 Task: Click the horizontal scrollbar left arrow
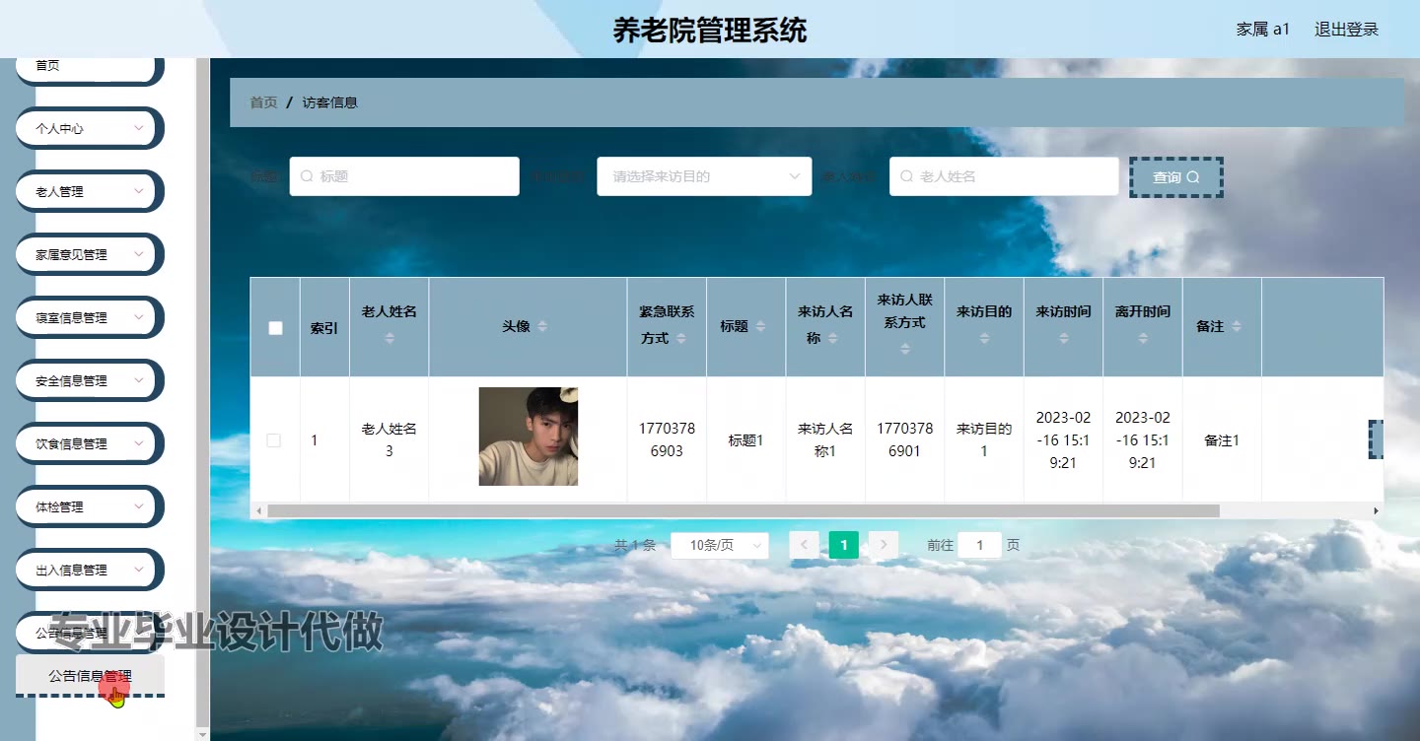click(258, 511)
